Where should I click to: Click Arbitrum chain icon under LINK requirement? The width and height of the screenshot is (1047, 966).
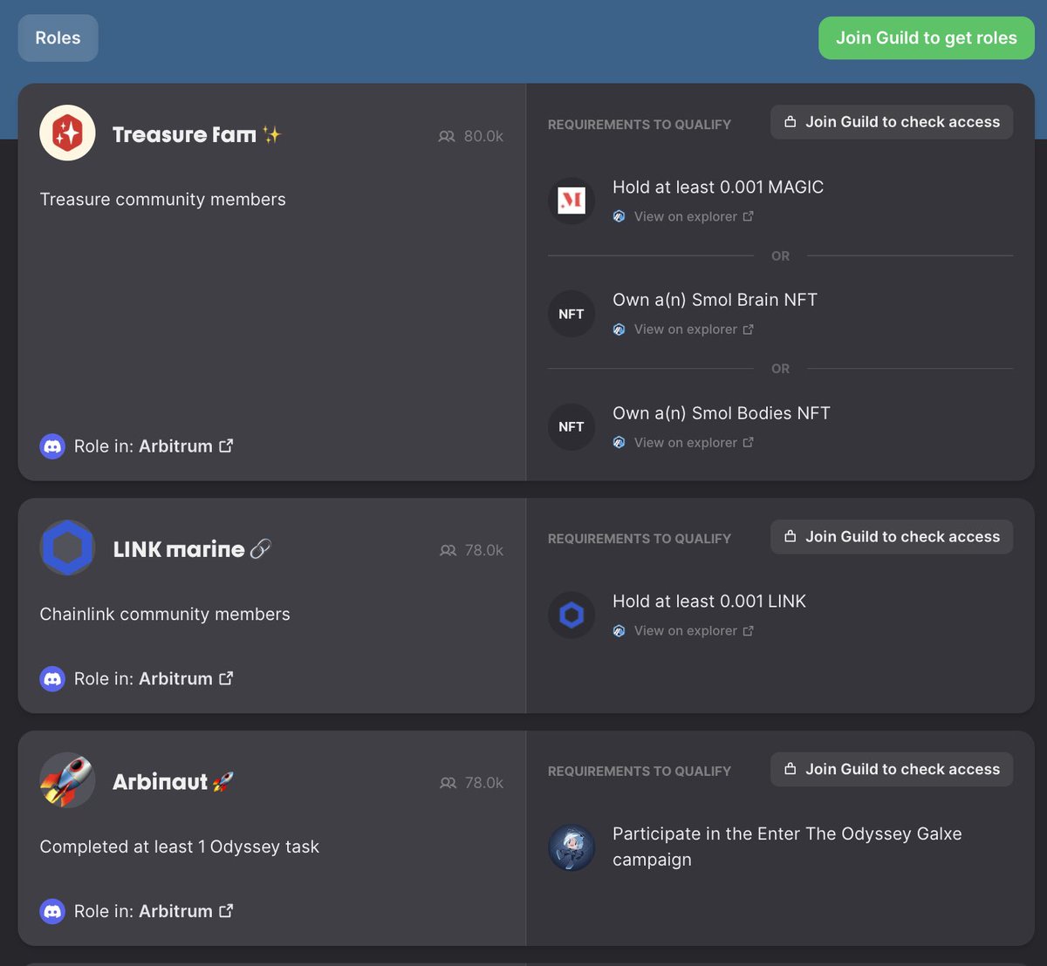click(619, 630)
